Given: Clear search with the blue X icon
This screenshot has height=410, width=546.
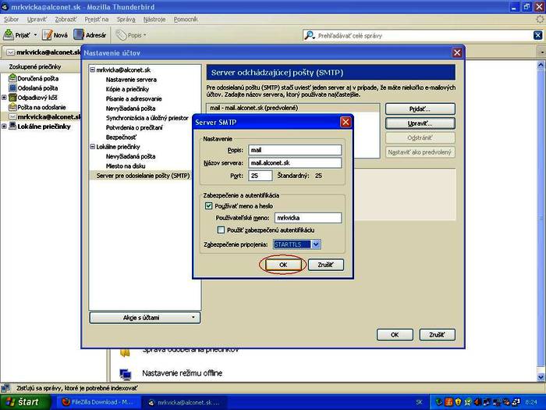Looking at the screenshot, I should 537,35.
